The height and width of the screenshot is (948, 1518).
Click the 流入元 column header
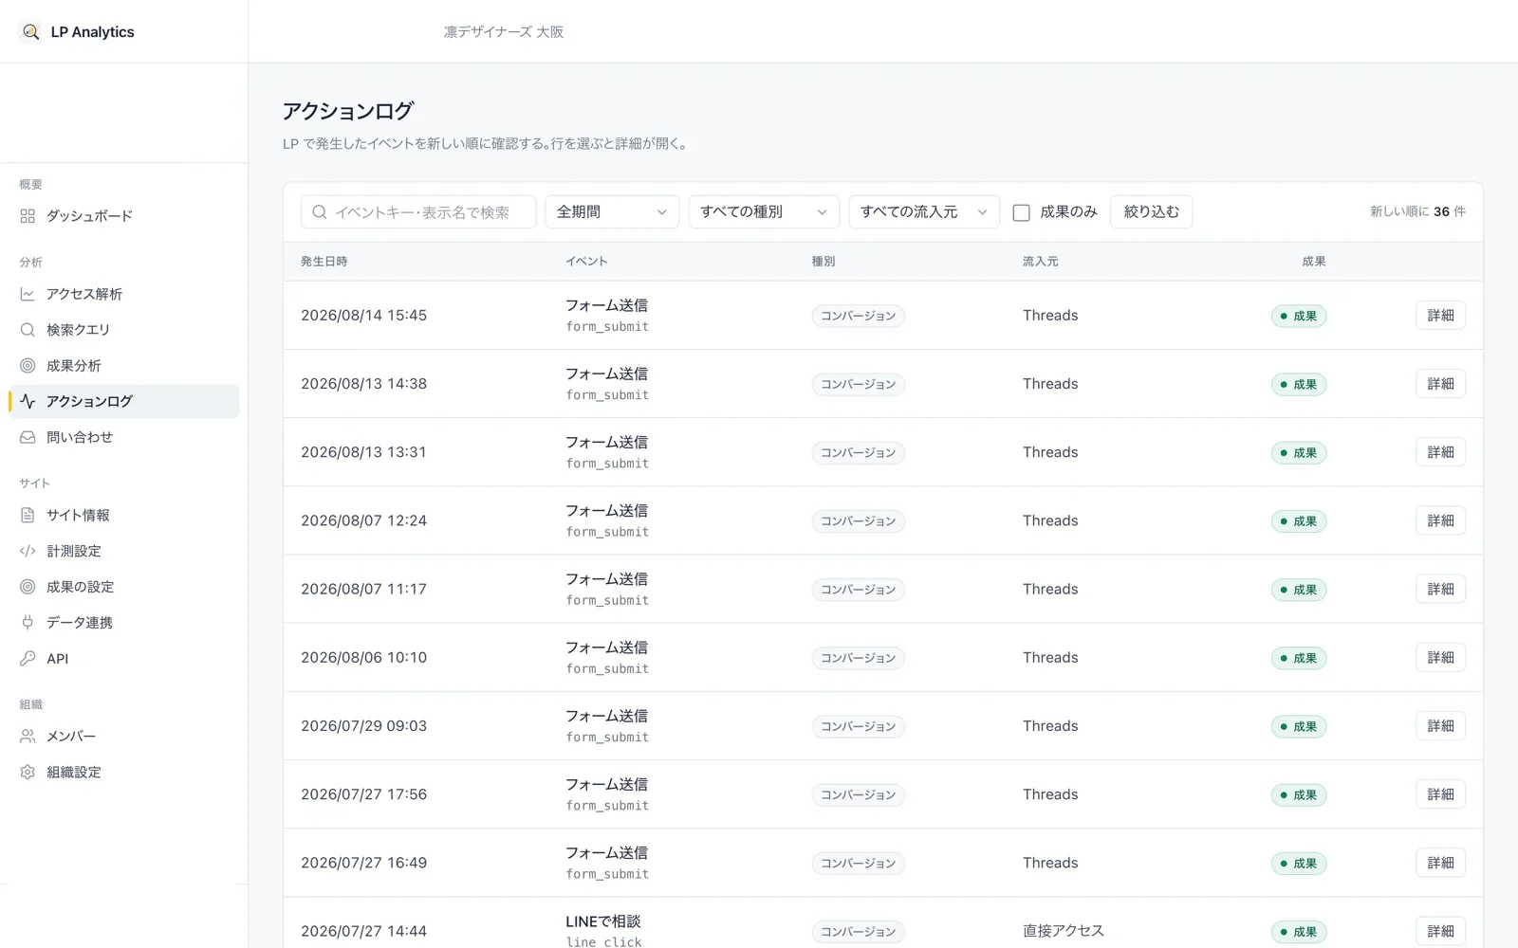click(1040, 262)
